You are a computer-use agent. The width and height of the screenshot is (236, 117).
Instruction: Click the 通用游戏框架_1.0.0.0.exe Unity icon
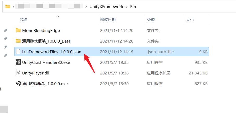click(18, 84)
